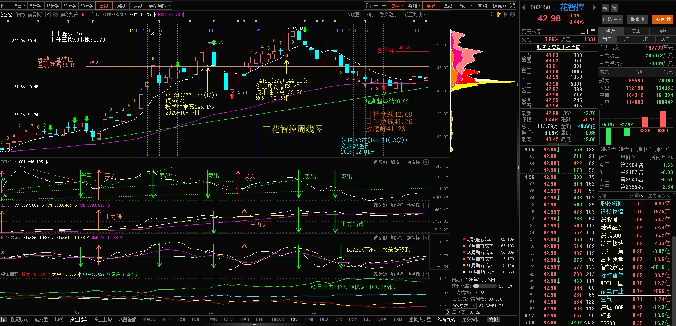Select 3日 fund flow tab
Viewport: 676px width, 326px height.
[626, 39]
